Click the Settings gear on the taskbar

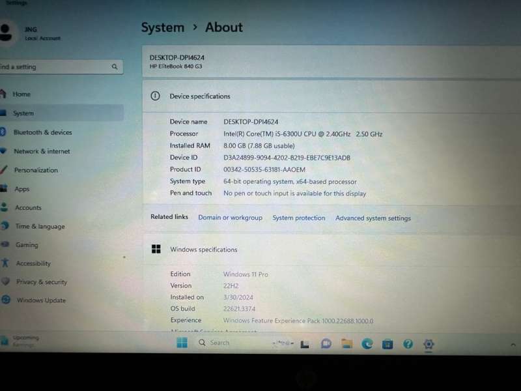(x=429, y=344)
